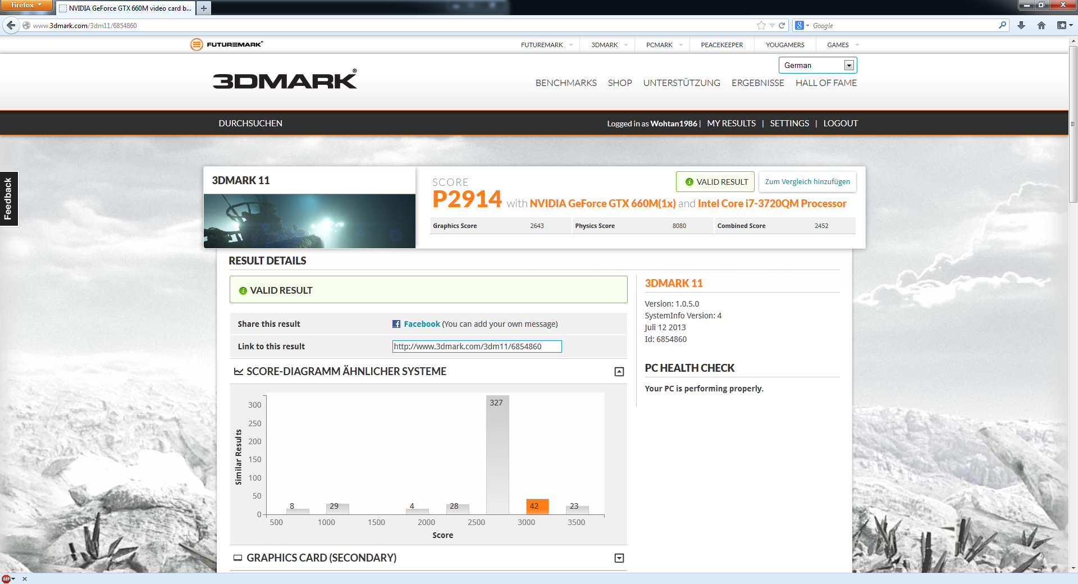1078x584 pixels.
Task: Click Zum Vergleich hinzufügen button
Action: click(x=807, y=182)
